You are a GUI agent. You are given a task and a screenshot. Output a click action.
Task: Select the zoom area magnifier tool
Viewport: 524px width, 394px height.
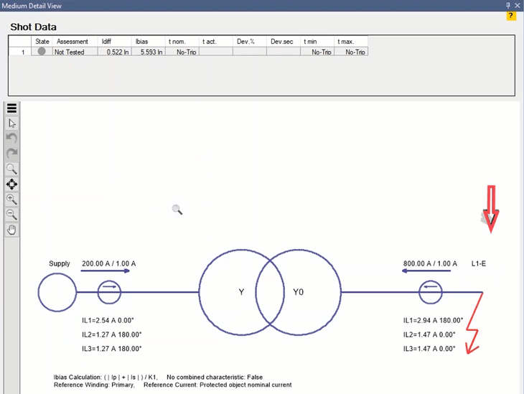11,169
